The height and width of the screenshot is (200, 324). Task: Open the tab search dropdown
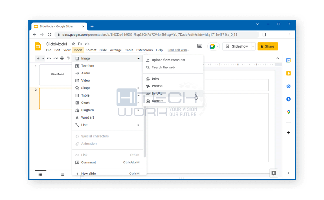tap(258, 24)
